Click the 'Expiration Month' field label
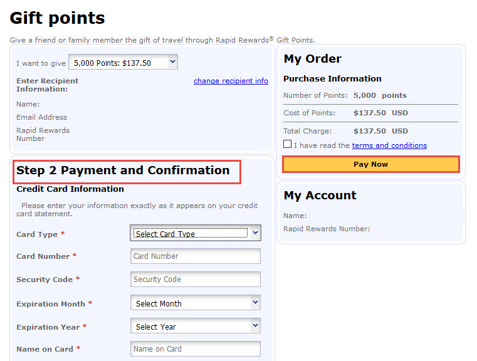 [x=51, y=304]
